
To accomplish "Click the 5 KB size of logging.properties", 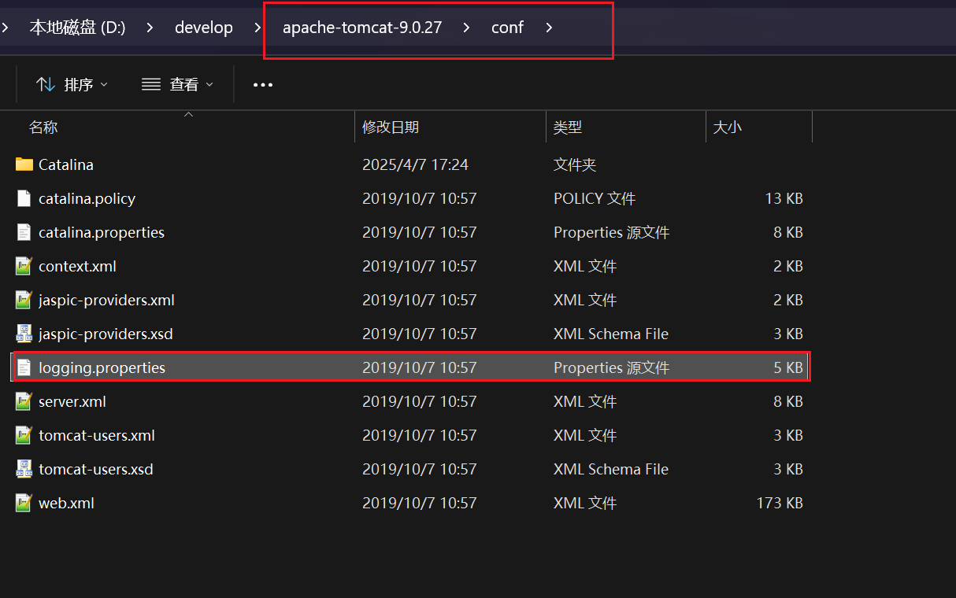I will (788, 367).
